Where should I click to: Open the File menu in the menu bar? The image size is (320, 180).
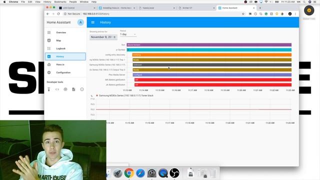click(23, 2)
